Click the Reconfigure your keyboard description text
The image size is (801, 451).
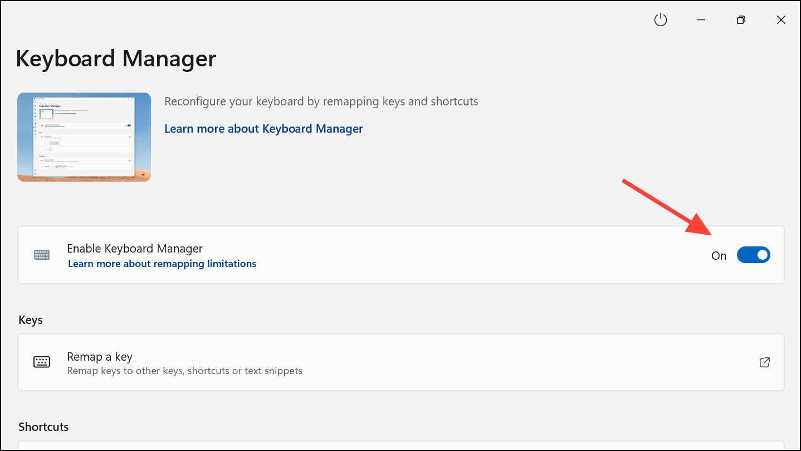pyautogui.click(x=321, y=101)
